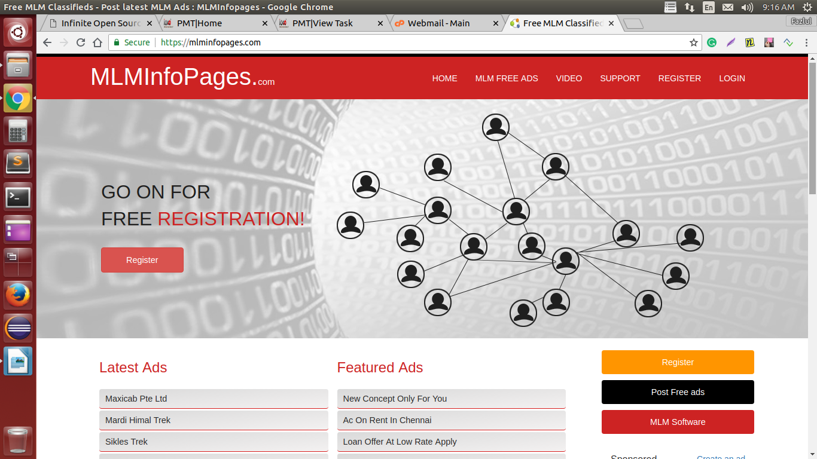
Task: Open the yellow 'n' extension icon
Action: pos(750,42)
